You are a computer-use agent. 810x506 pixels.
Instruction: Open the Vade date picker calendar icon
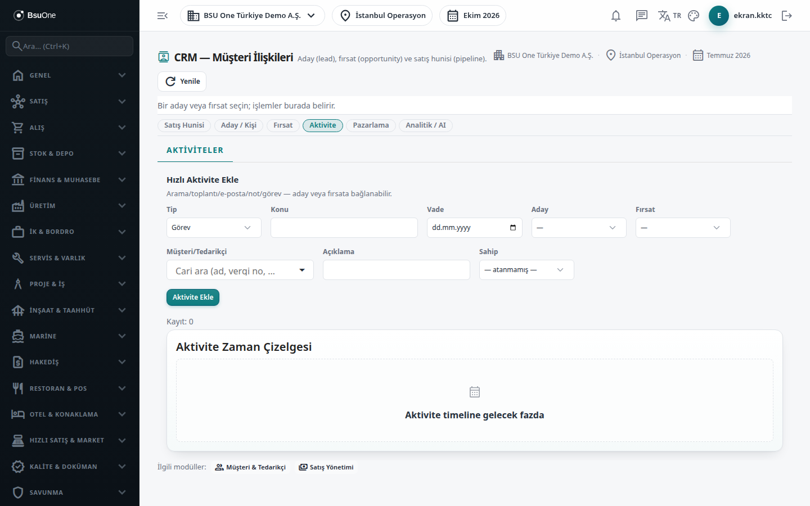513,228
